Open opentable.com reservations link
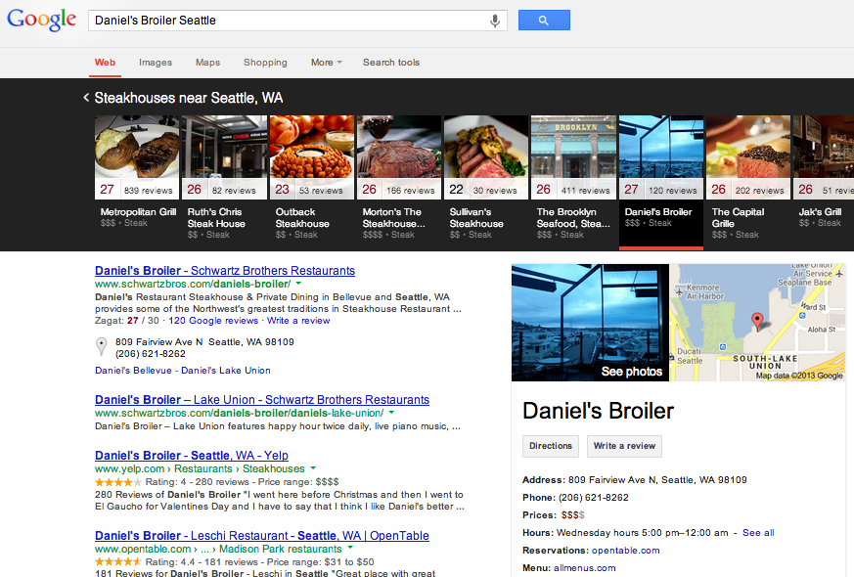Viewport: 854px width, 577px height. pos(626,551)
